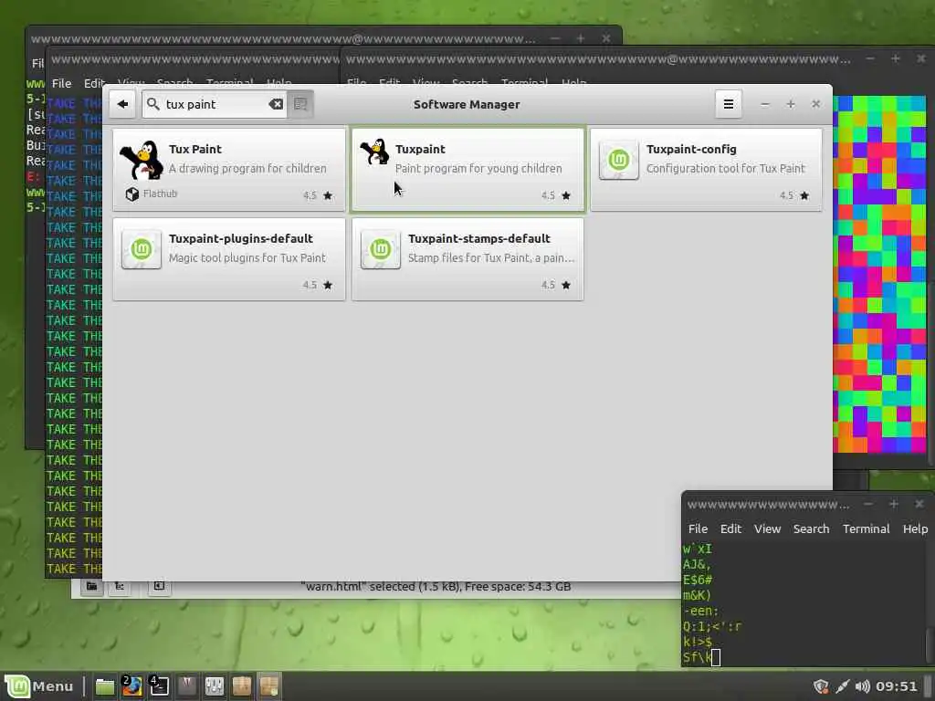935x701 pixels.
Task: Open the Tuxpaint-stamps-default result card
Action: pos(468,258)
